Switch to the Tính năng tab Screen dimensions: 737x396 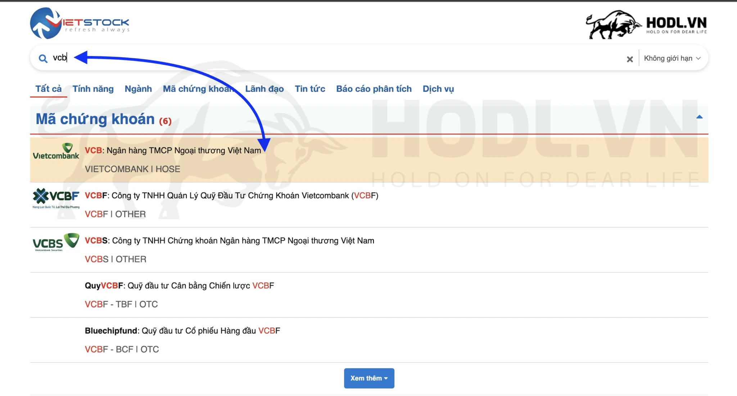93,89
